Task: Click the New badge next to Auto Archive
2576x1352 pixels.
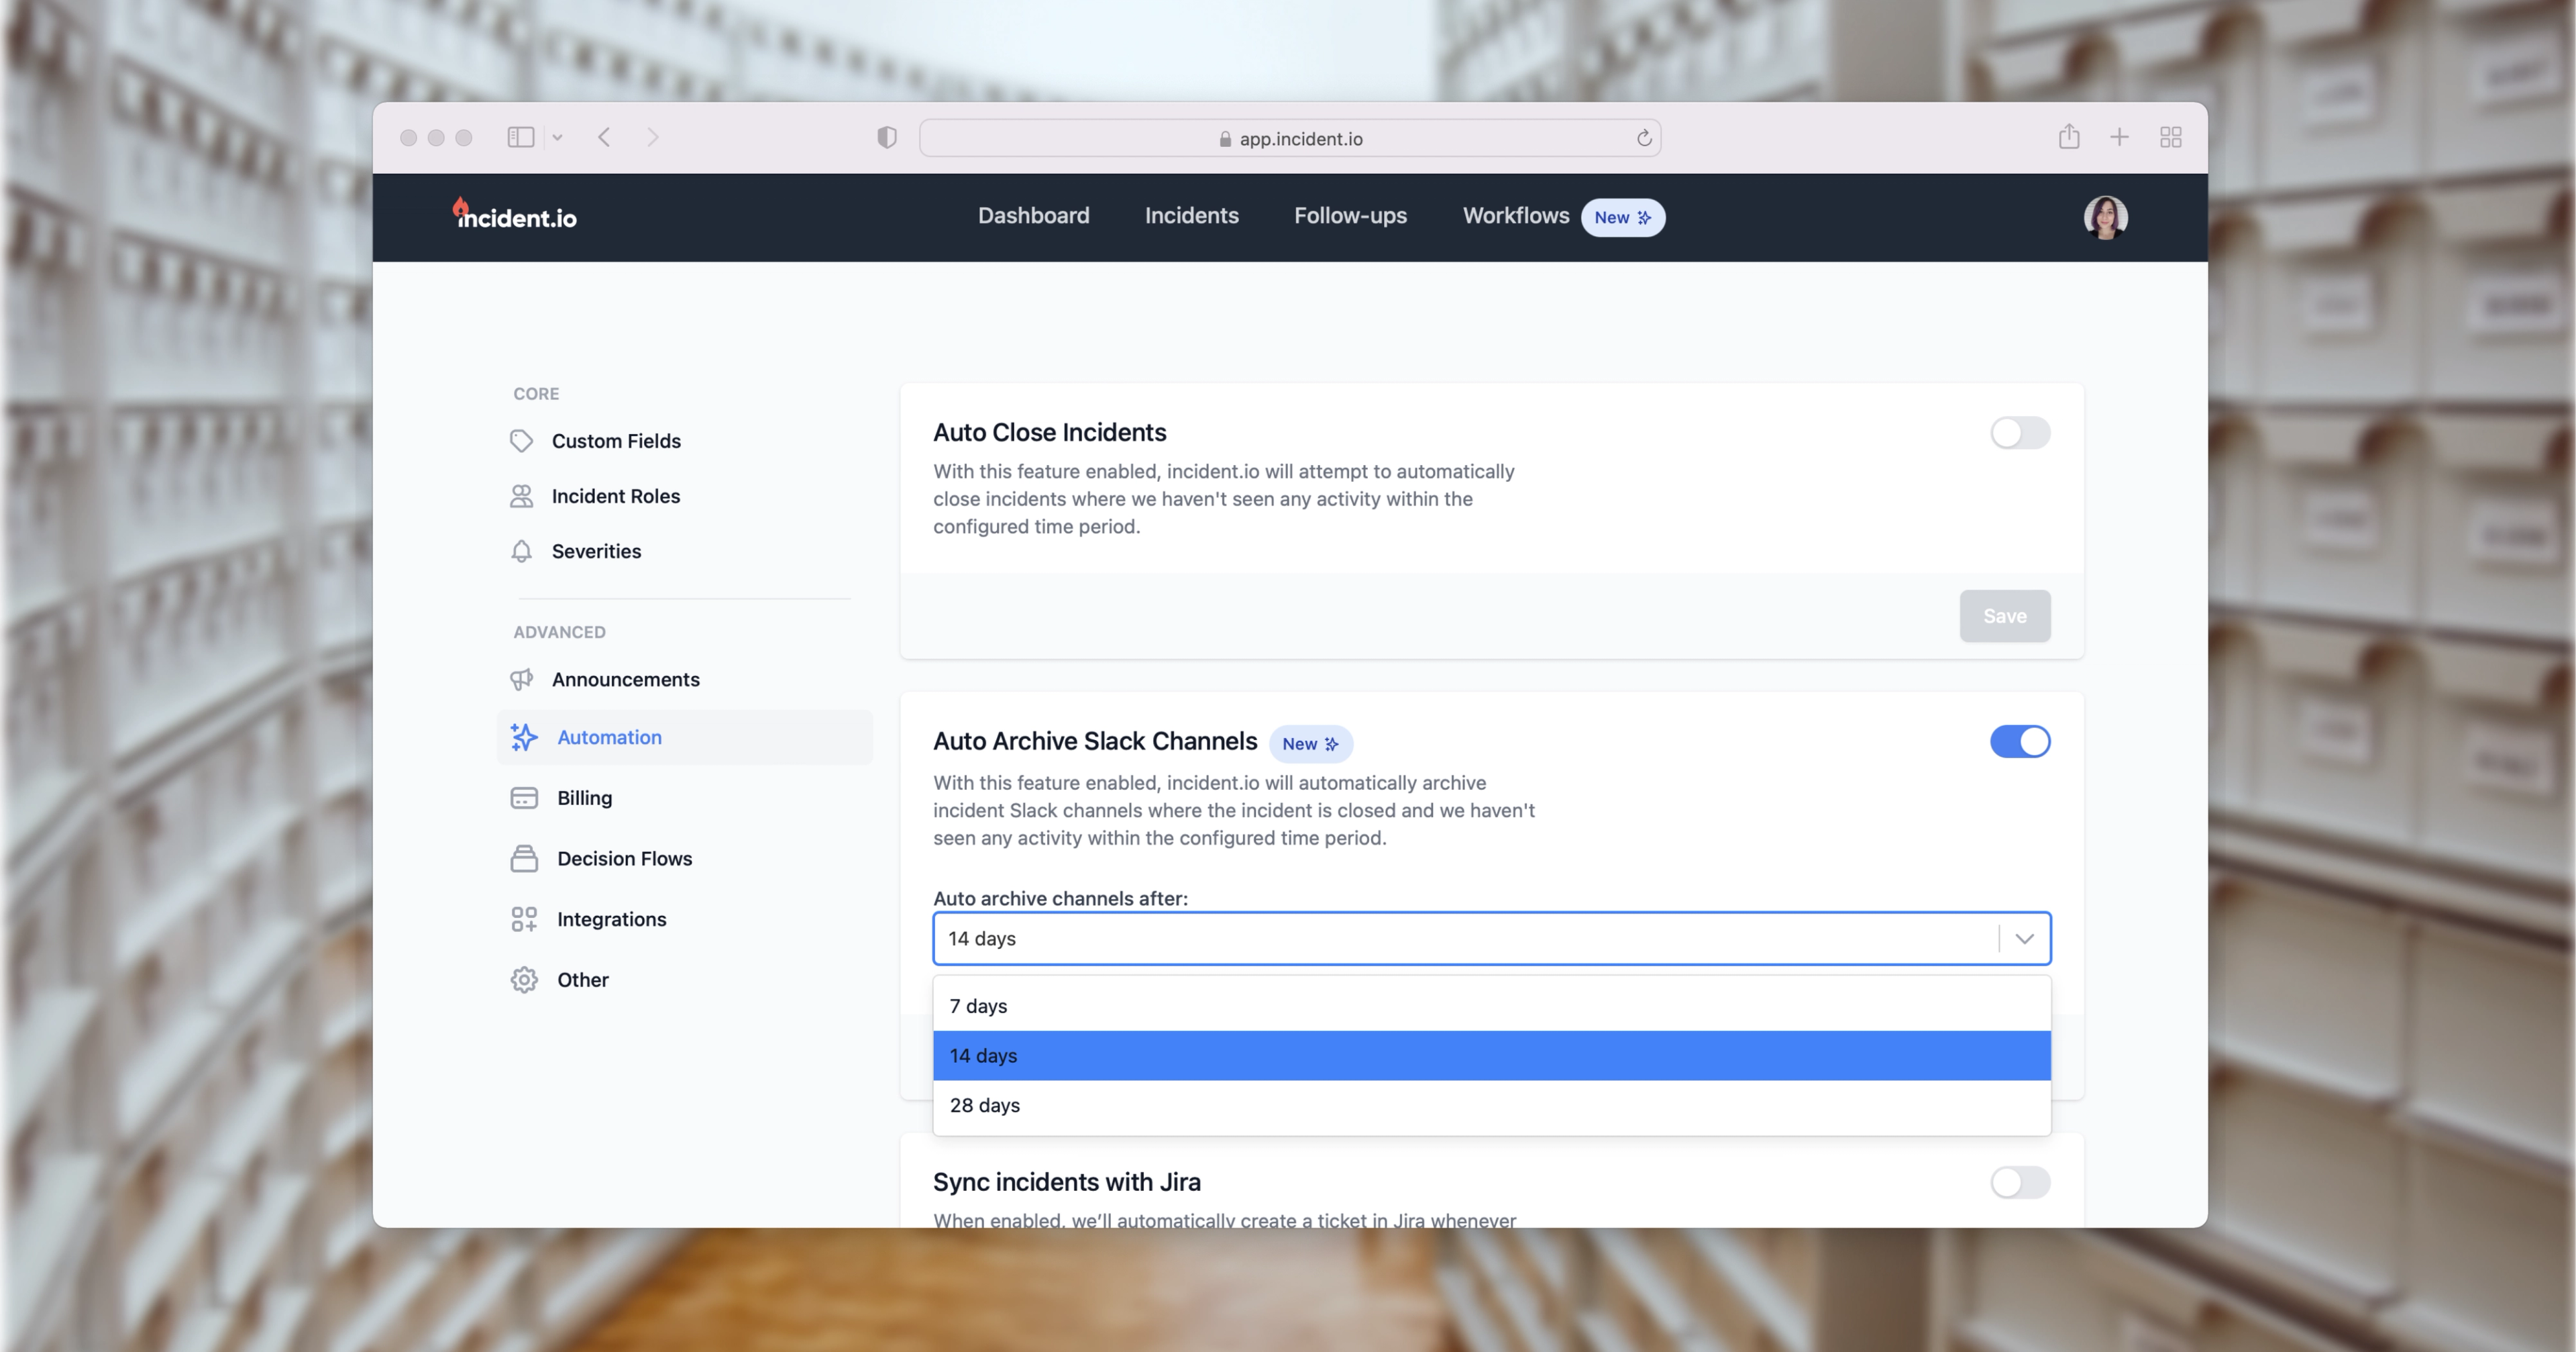Action: click(x=1310, y=744)
